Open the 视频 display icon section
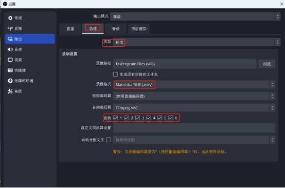 10,60
